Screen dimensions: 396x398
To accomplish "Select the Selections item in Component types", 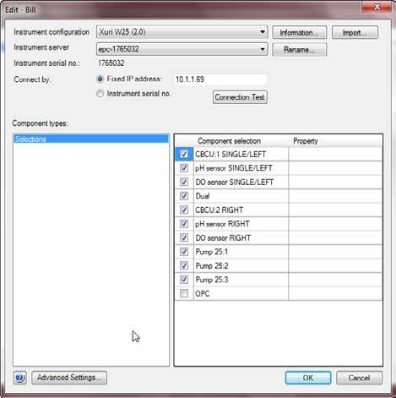I will (91, 139).
